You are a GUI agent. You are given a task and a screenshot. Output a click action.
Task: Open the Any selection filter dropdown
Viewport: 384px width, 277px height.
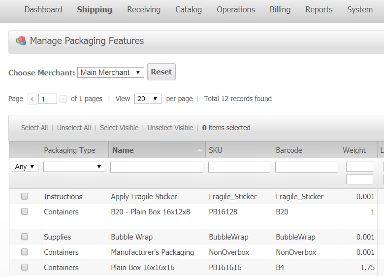(x=25, y=167)
